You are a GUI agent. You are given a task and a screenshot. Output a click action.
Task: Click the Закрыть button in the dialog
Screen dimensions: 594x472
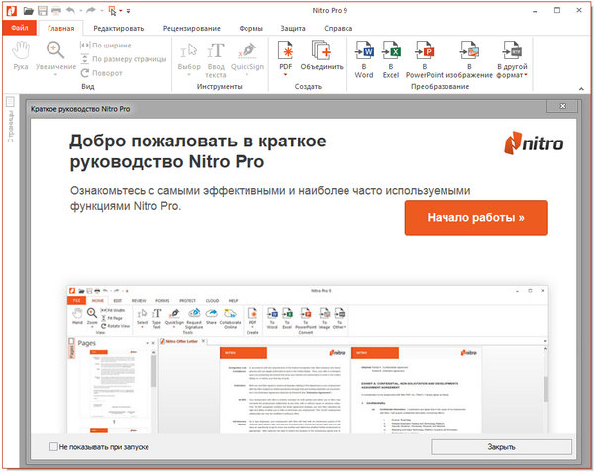tap(501, 447)
